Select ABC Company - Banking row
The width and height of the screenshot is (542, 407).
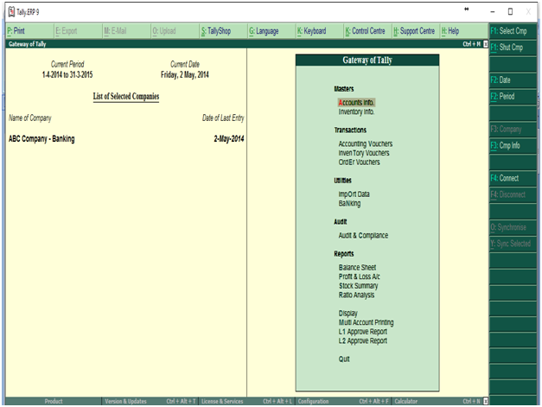click(126, 139)
